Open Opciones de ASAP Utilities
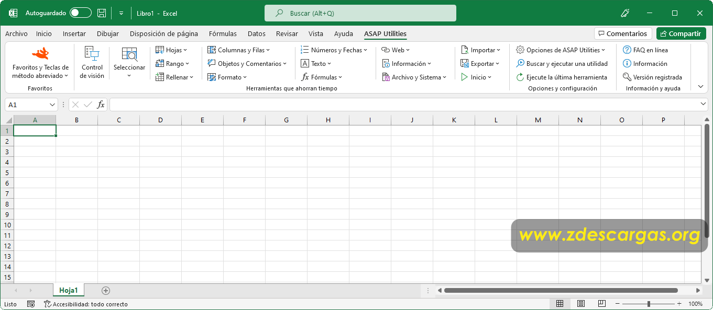The width and height of the screenshot is (713, 310). pos(561,50)
